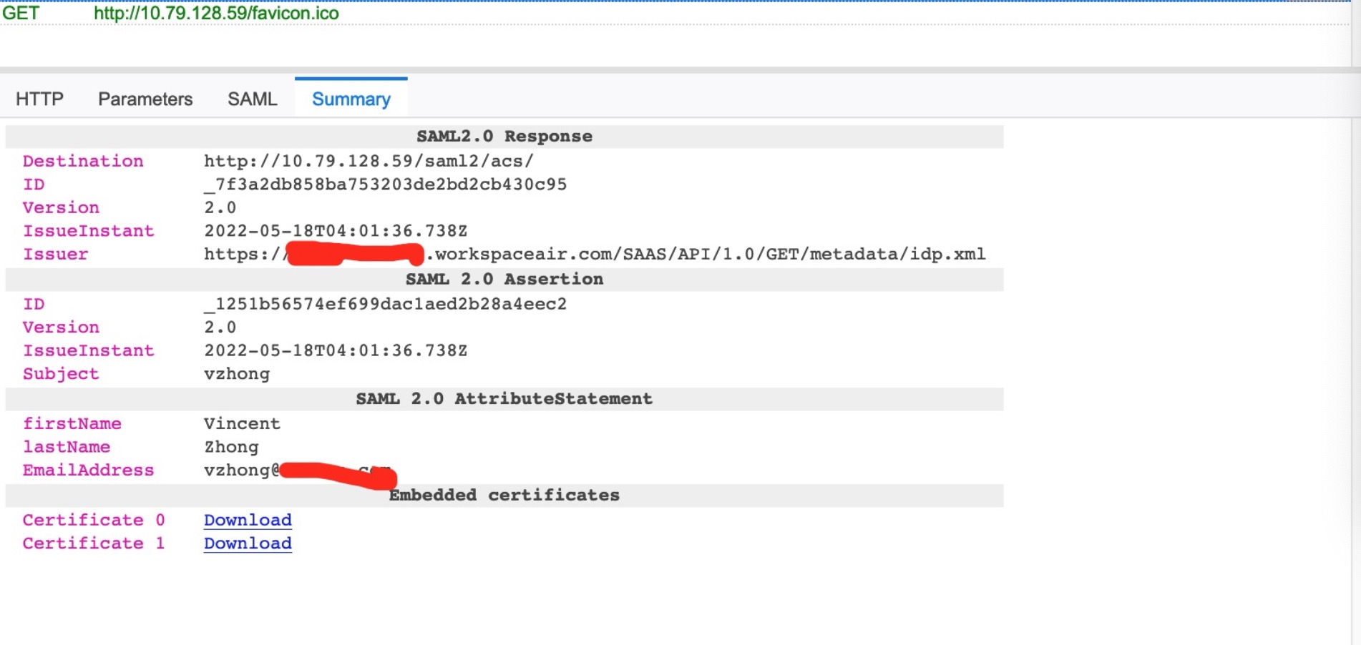Viewport: 1361px width, 645px height.
Task: Select the EmailAddress attribute value
Action: point(301,470)
